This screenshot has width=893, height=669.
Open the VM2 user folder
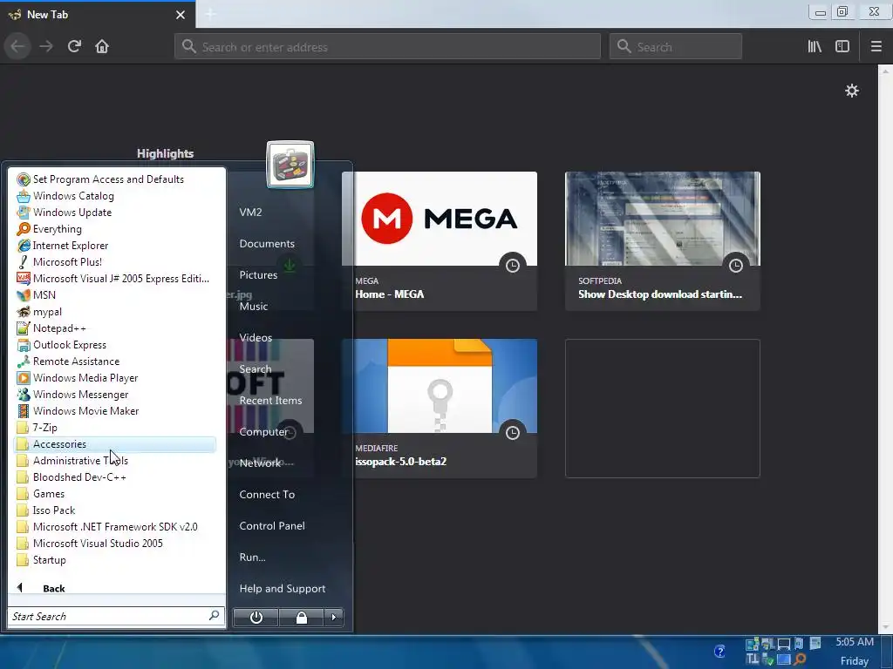(x=250, y=213)
